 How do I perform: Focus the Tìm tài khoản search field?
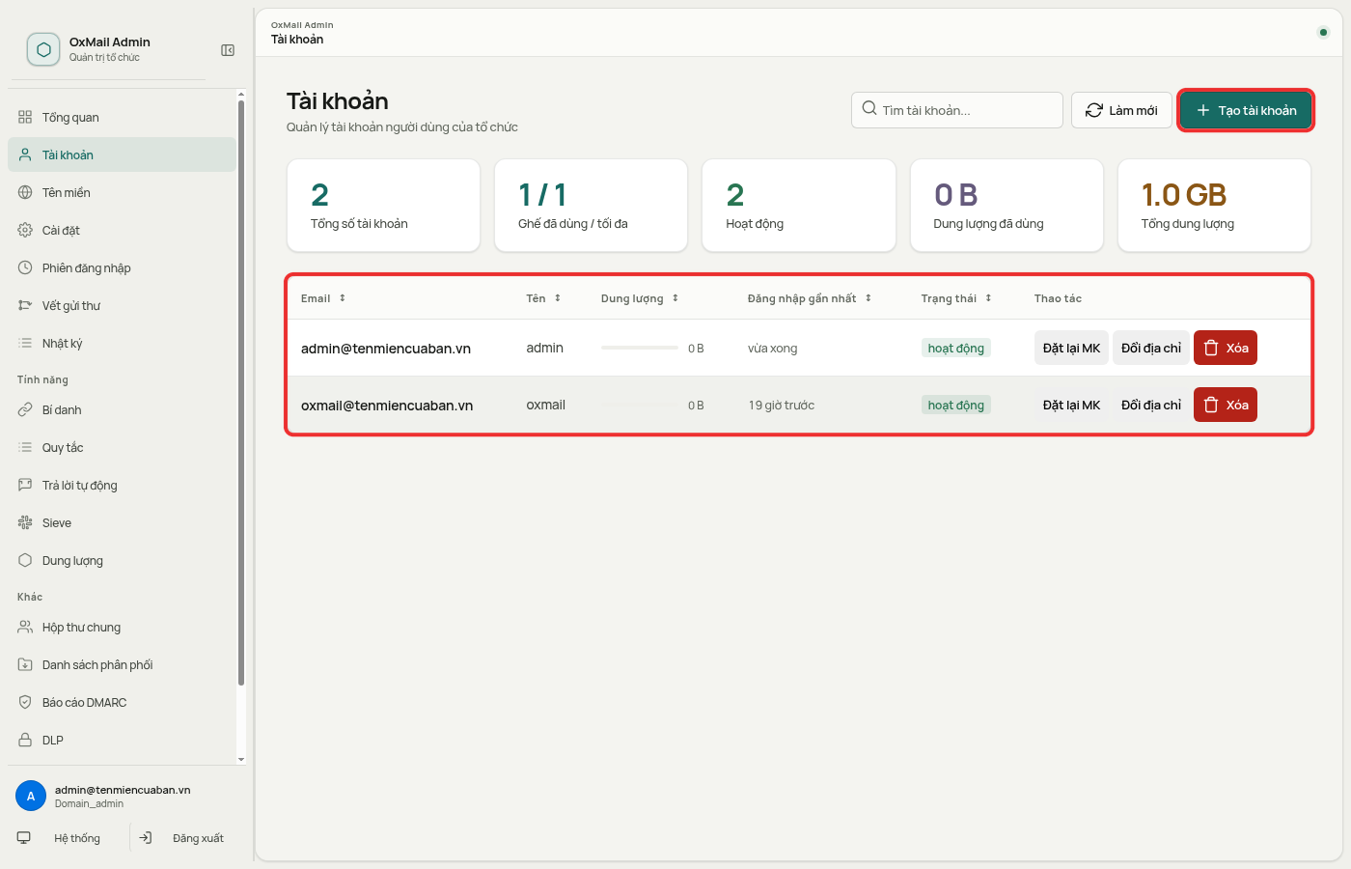[x=957, y=110]
